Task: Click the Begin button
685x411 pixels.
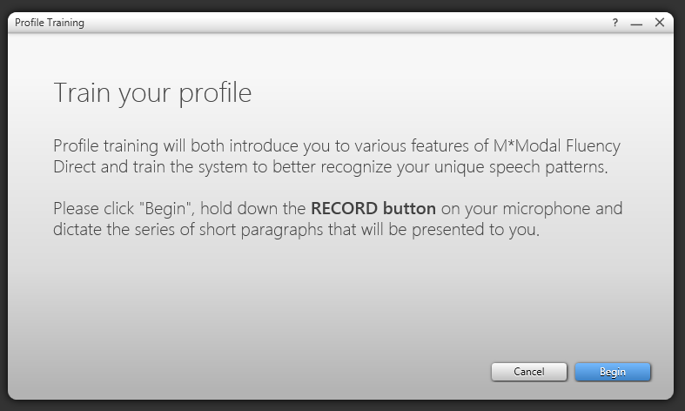Action: 613,372
